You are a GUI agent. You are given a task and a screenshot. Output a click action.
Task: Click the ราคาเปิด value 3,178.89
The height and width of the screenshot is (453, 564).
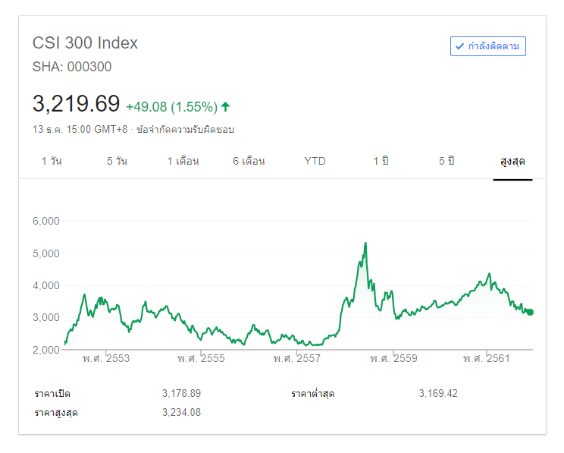pyautogui.click(x=181, y=393)
